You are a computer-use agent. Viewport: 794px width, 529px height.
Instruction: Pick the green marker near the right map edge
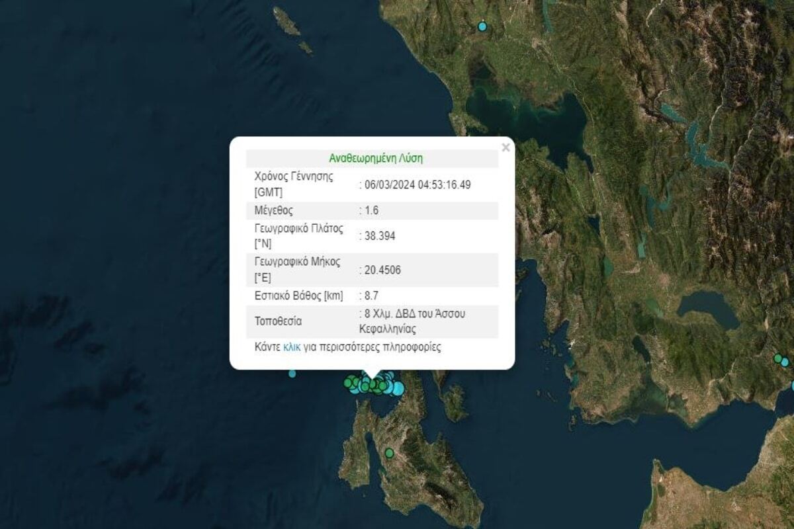coord(777,358)
